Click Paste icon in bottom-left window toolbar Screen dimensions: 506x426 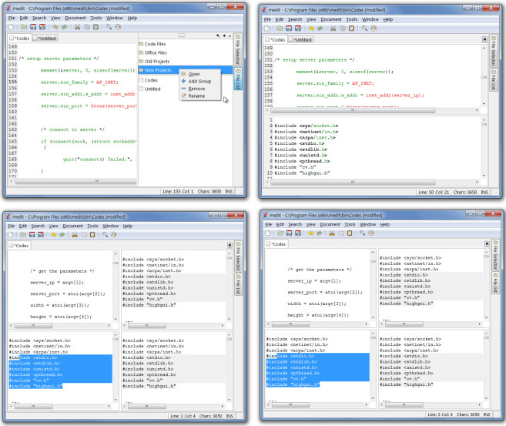(x=92, y=235)
